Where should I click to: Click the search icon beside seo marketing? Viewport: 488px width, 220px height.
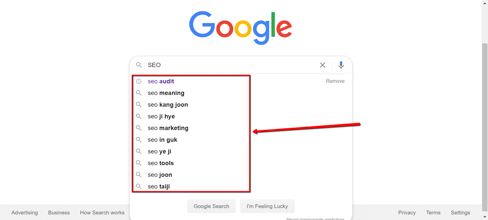pos(139,128)
